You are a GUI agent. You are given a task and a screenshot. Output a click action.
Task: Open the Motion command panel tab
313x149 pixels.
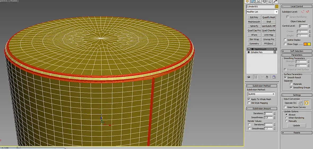point(264,1)
